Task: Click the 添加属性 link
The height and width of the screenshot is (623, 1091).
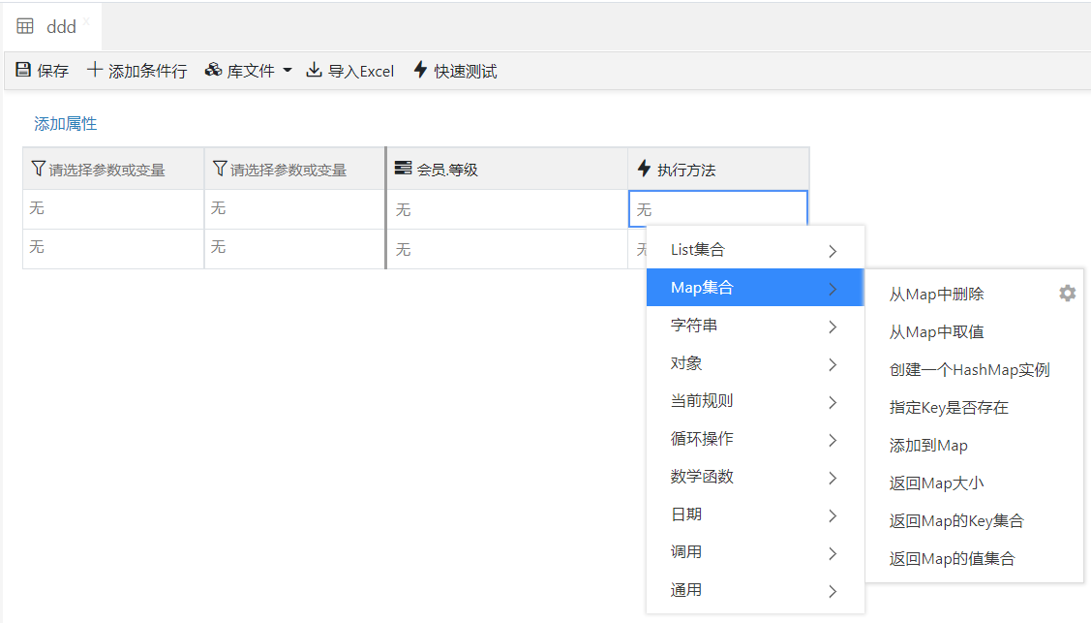Action: pos(66,124)
